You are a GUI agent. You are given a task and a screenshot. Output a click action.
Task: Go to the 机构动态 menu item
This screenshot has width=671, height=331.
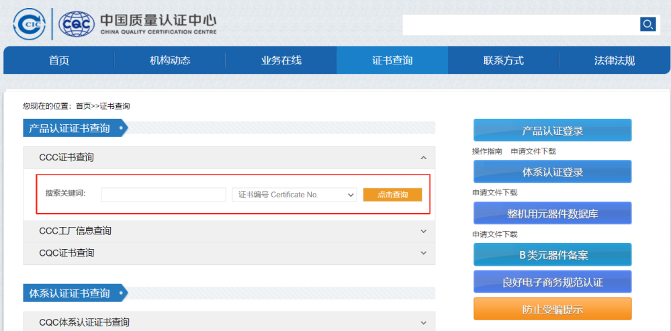coord(170,60)
